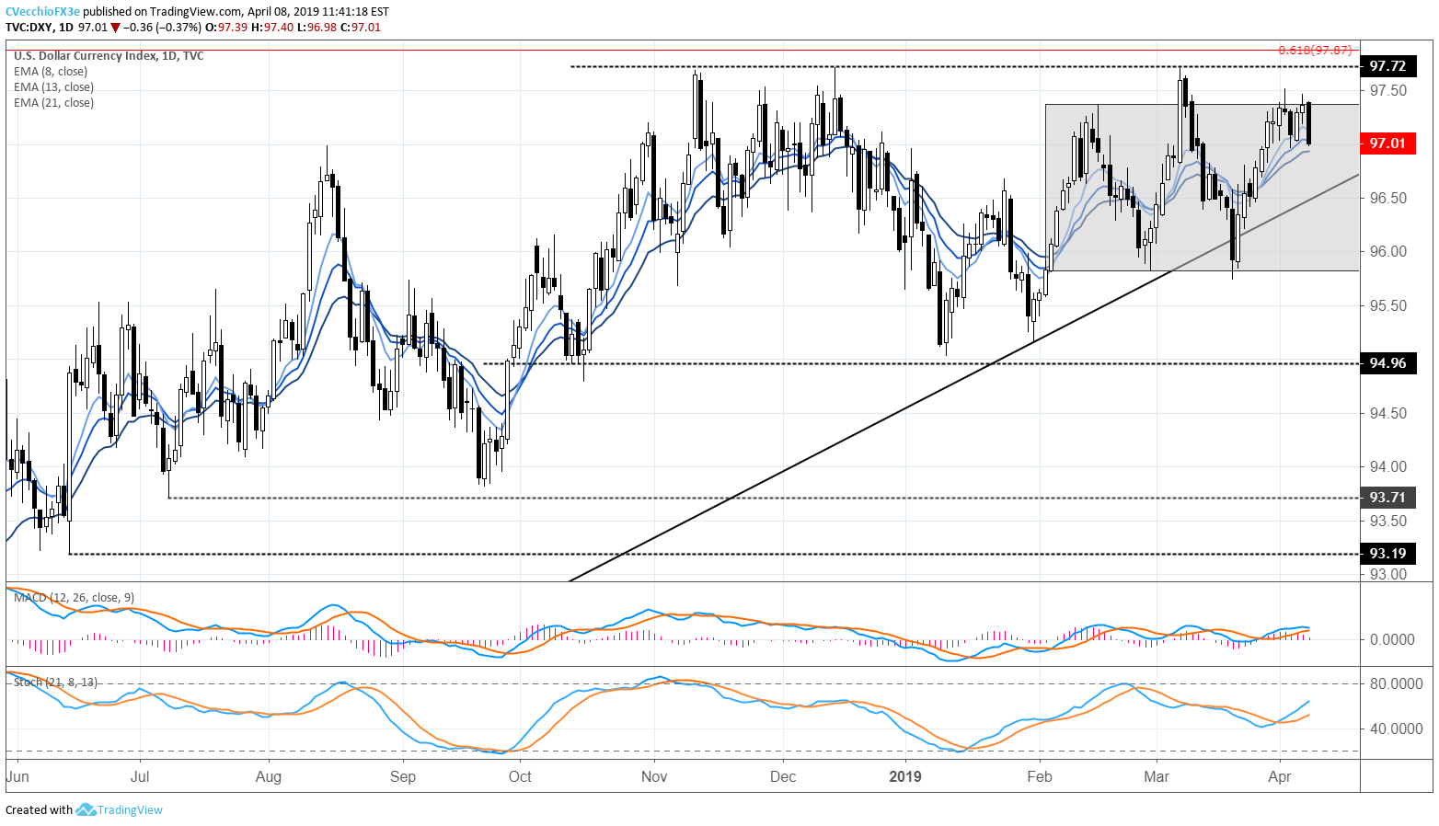1439x826 pixels.
Task: Select the 94.96 support price label
Action: [x=1387, y=362]
